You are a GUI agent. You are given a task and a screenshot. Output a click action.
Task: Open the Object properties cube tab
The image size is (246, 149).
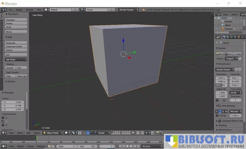(239, 37)
